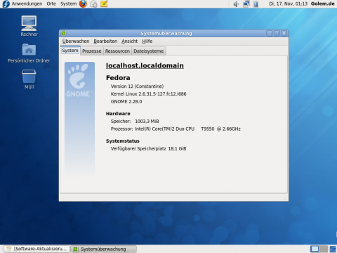Switch to the Prozesse tab
The image size is (337, 253).
[x=92, y=51]
